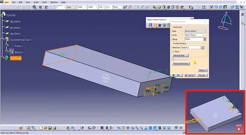Click the Reverse Side button
This screenshot has width=246, height=135.
point(180,55)
